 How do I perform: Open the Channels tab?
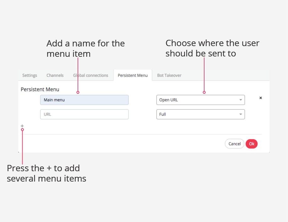tap(55, 75)
